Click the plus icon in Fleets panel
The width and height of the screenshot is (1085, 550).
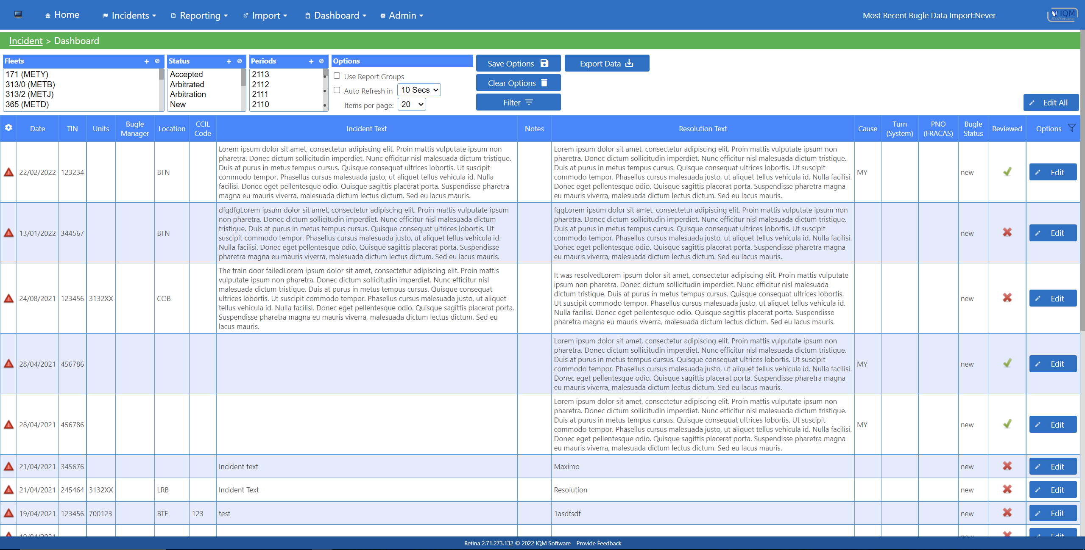[147, 61]
